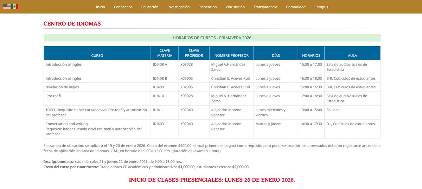The width and height of the screenshot is (422, 189).
Task: Select the IDI408 B course key cell
Action: point(165,78)
